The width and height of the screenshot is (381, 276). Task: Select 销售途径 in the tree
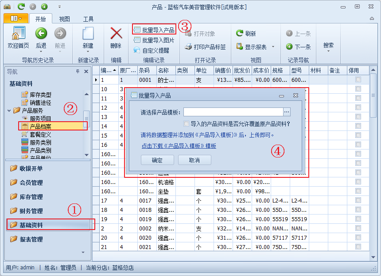(36, 103)
